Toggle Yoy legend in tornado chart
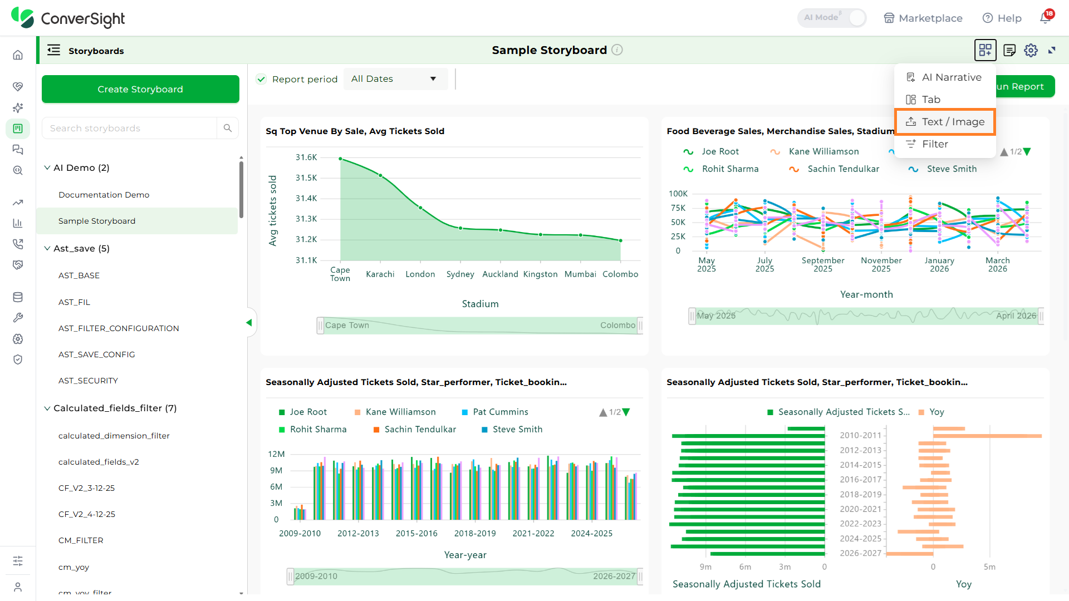This screenshot has height=601, width=1069. (931, 412)
